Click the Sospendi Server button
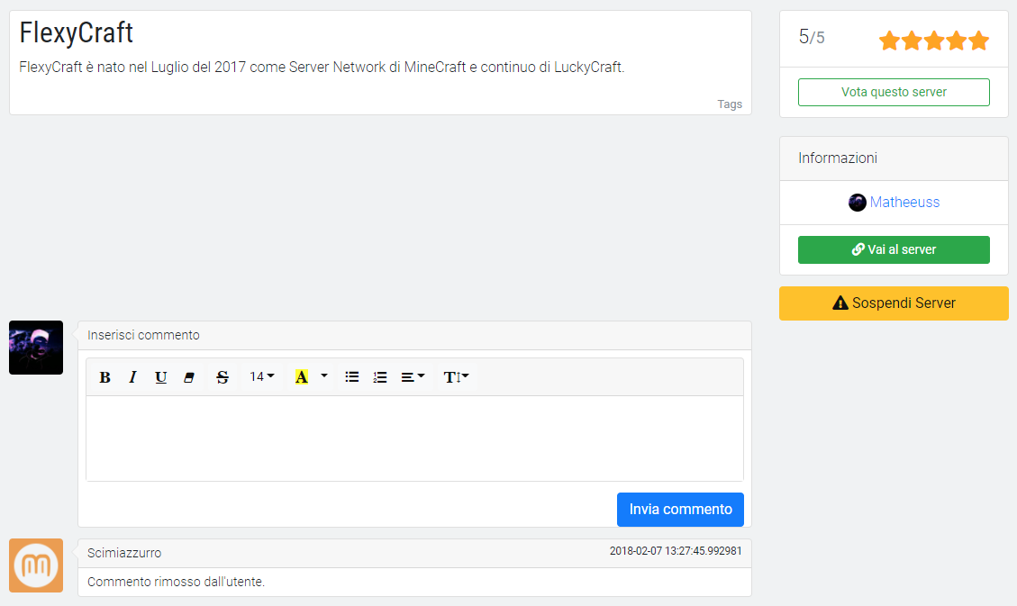The image size is (1017, 606). (894, 303)
